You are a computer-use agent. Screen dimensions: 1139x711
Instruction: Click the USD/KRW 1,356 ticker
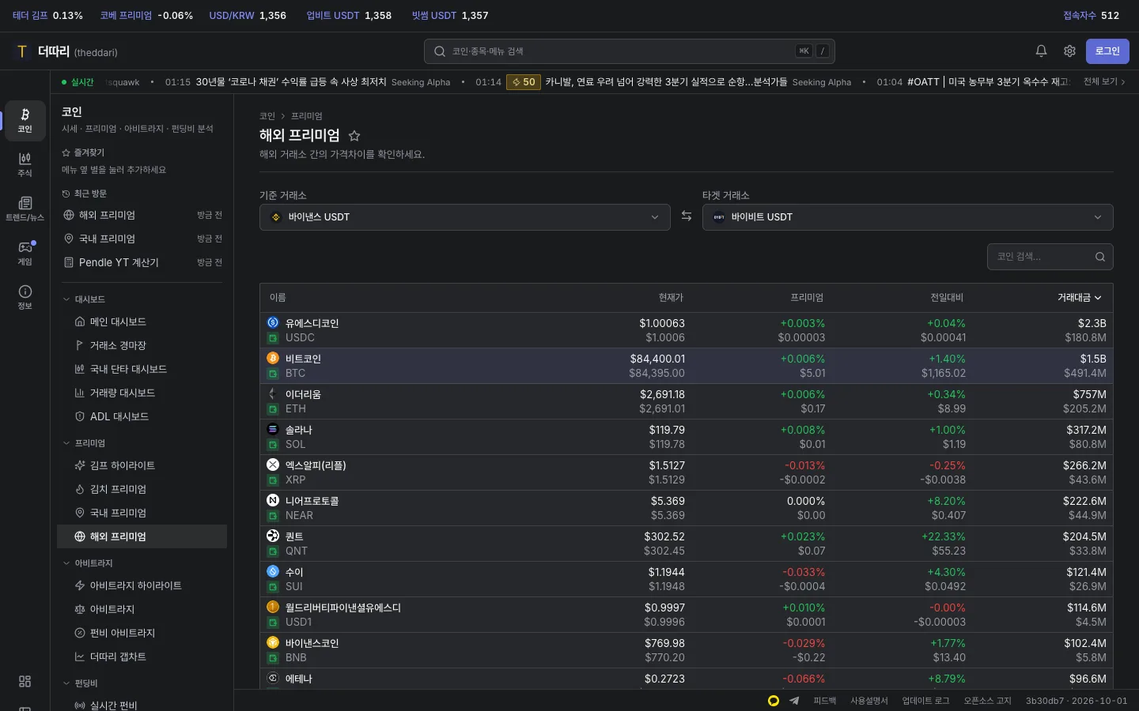click(x=248, y=16)
